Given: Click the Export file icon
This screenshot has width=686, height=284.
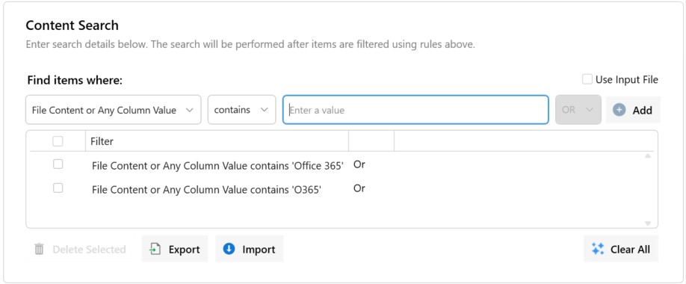Looking at the screenshot, I should coord(155,249).
